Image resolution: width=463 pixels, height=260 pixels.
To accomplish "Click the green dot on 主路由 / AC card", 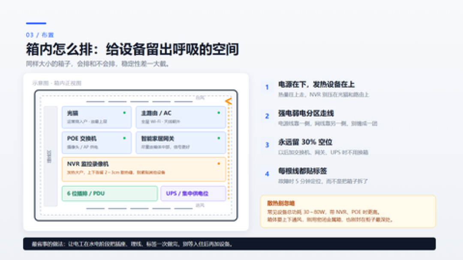I will click(219, 113).
